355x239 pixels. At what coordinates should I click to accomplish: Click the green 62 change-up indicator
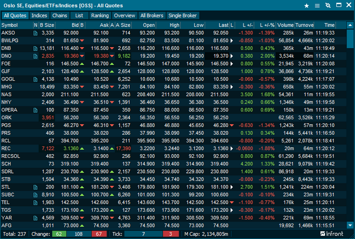[x=59, y=234]
